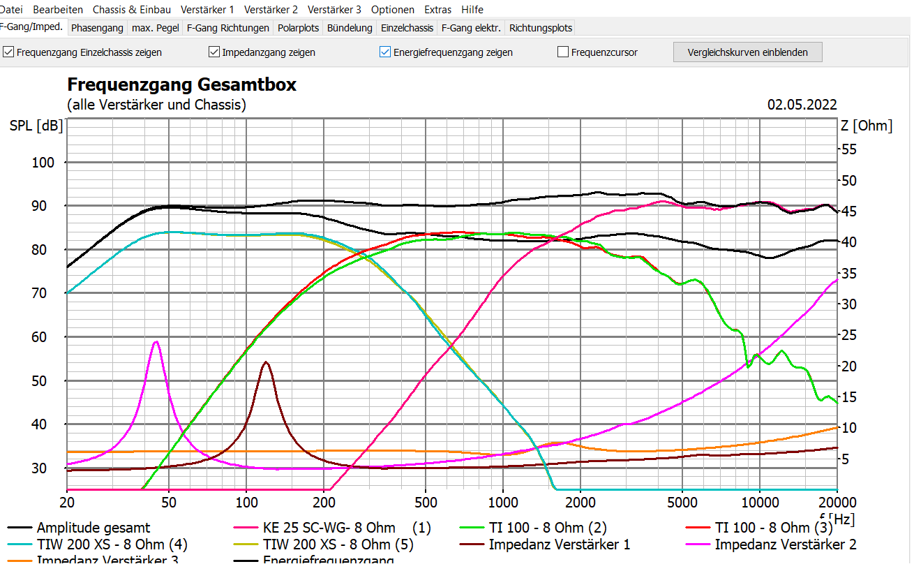Viewport: 914px width, 578px height.
Task: Select the F-Gang/Imped. tab
Action: click(33, 27)
